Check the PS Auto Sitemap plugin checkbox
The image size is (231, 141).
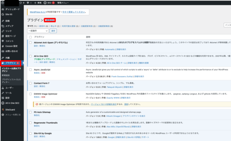(30, 112)
